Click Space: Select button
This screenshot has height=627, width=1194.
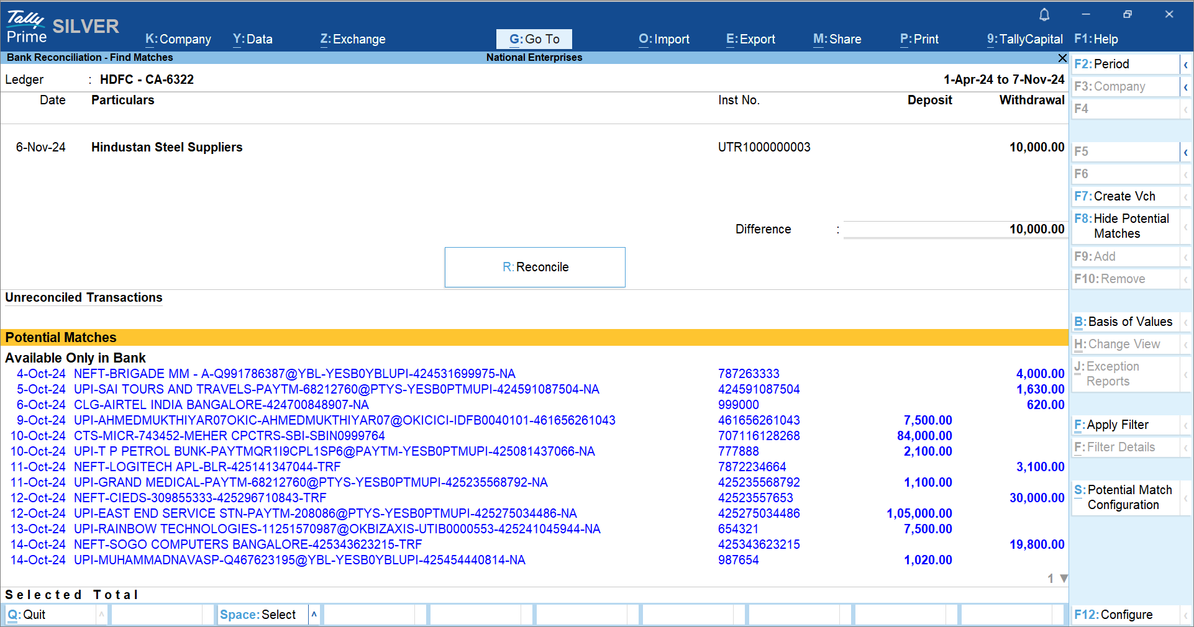(x=263, y=615)
